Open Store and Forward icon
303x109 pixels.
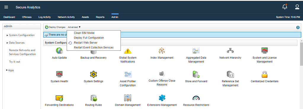click(x=196, y=74)
